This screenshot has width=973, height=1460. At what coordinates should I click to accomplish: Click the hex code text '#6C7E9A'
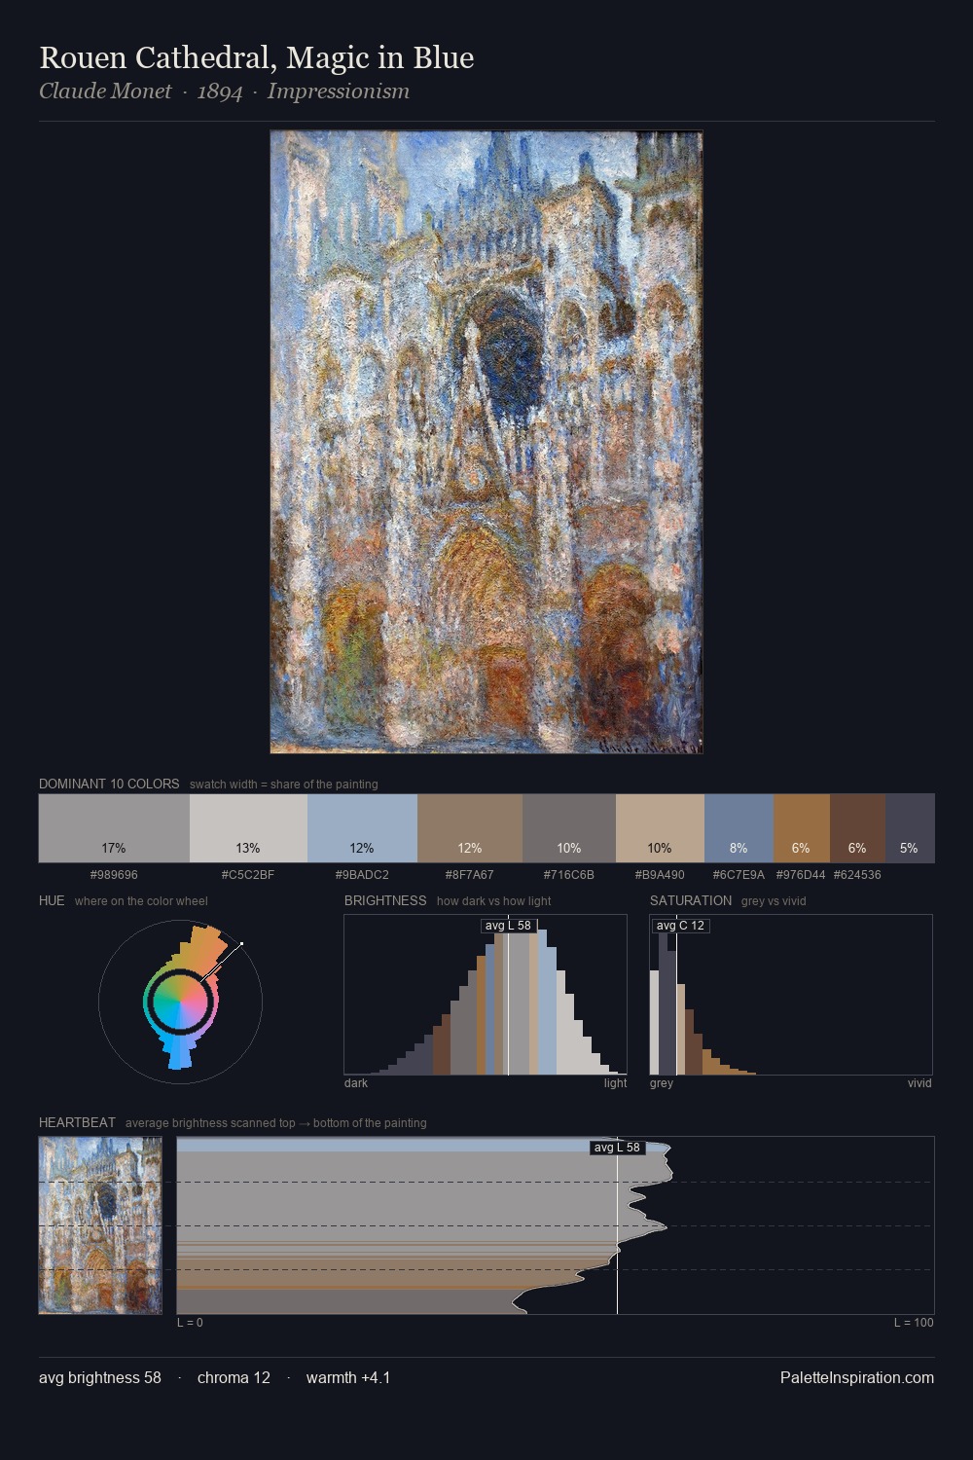(739, 874)
